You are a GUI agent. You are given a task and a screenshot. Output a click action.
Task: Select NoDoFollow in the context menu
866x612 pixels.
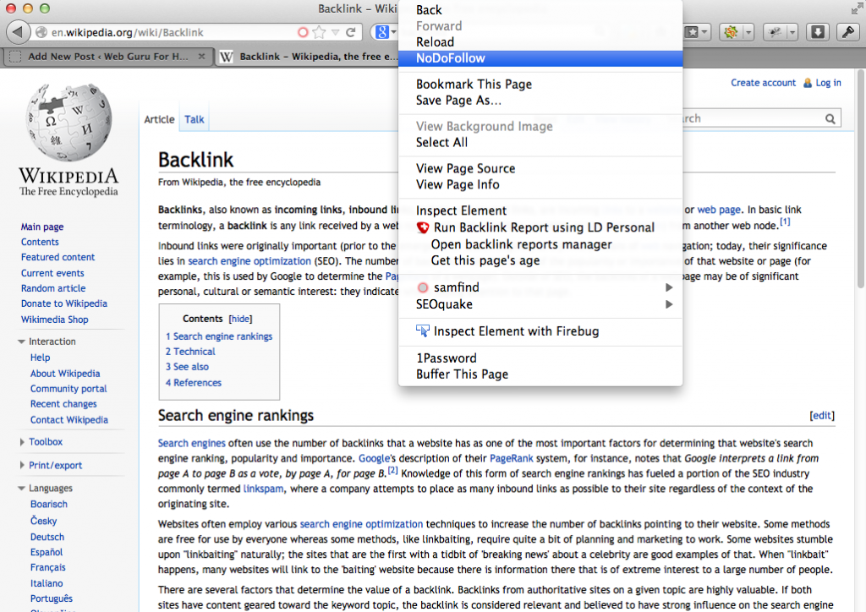540,58
